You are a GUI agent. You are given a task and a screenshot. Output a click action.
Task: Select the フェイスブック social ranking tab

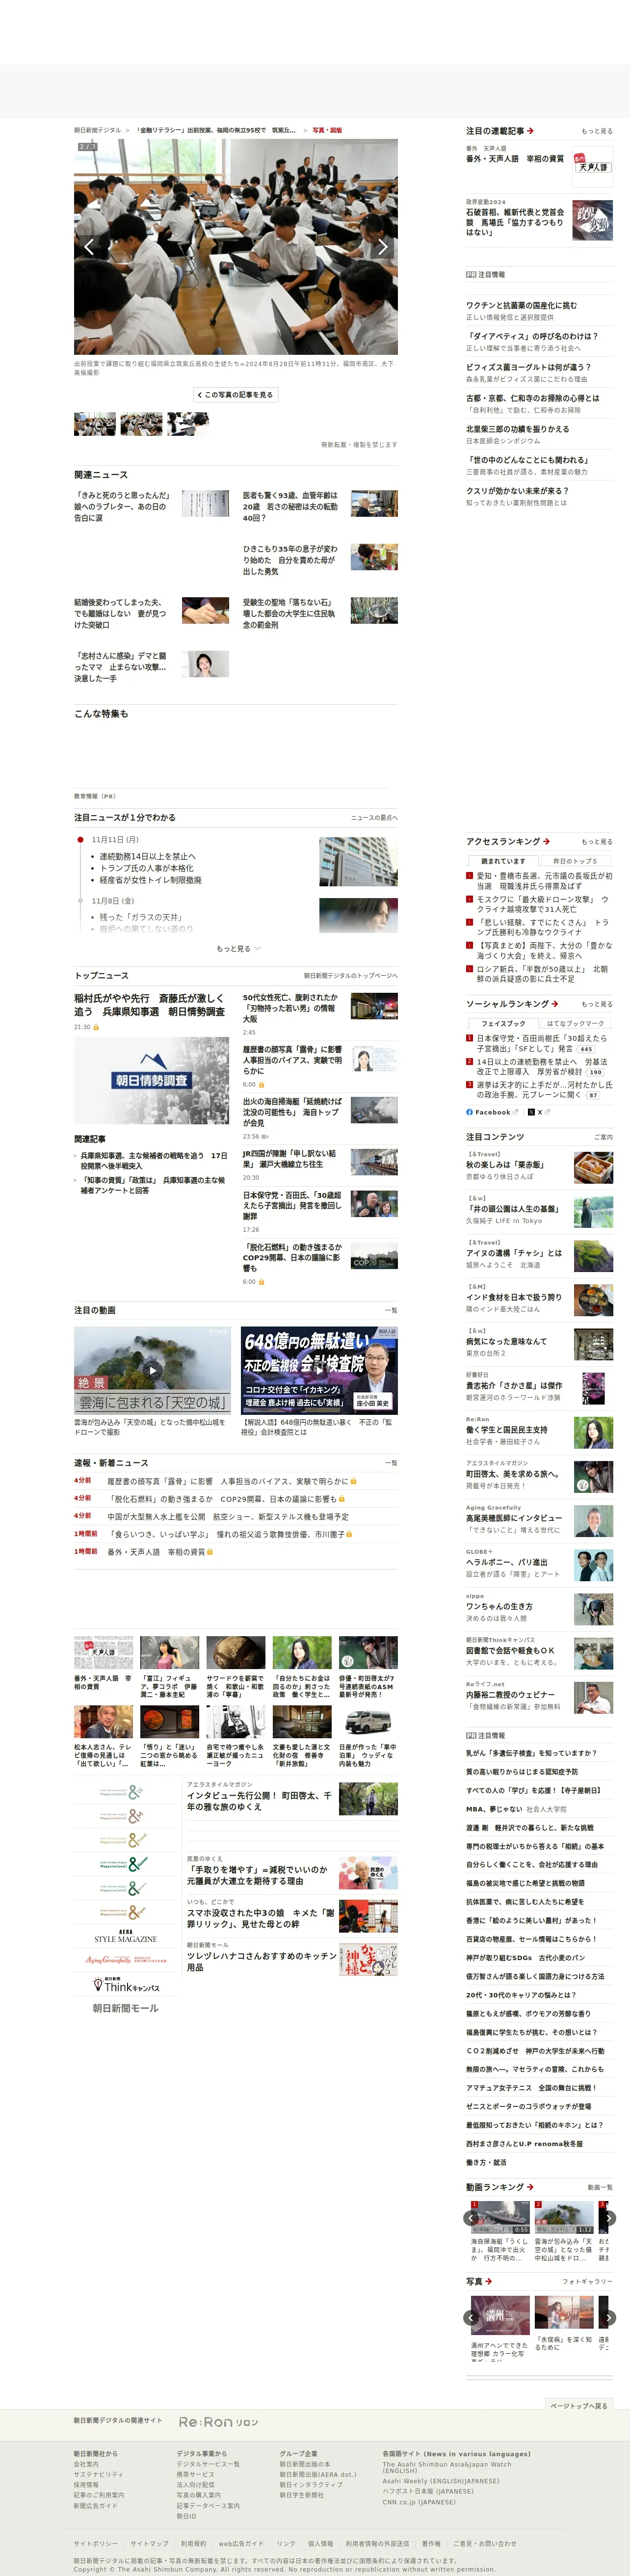coord(503,1023)
